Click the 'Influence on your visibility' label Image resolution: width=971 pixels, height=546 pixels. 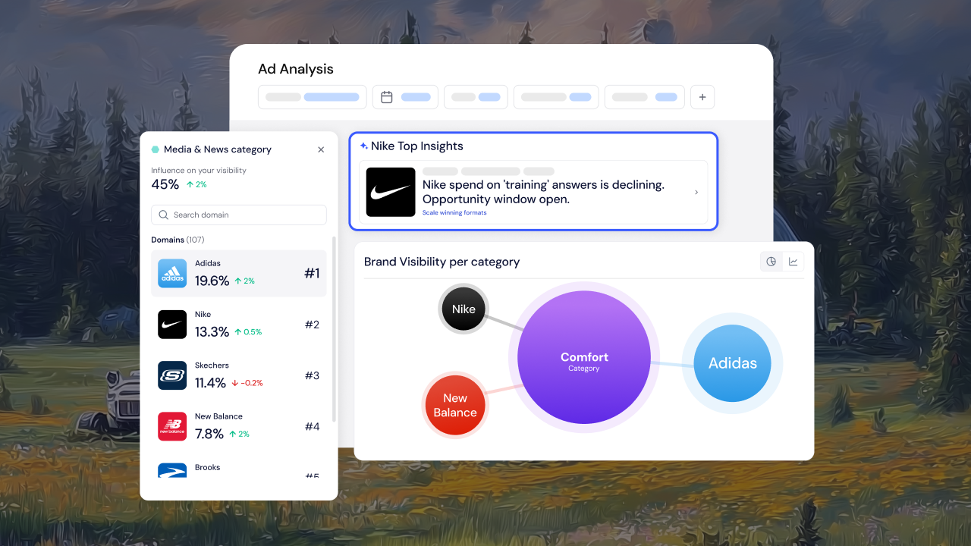click(x=199, y=171)
